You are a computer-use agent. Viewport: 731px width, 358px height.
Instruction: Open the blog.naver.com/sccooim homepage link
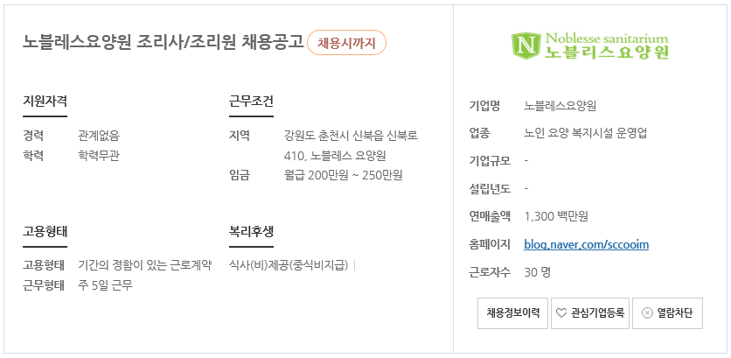pos(586,244)
